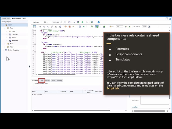
Task: Click the new document icon beside Edit Script
Action: 65,22
